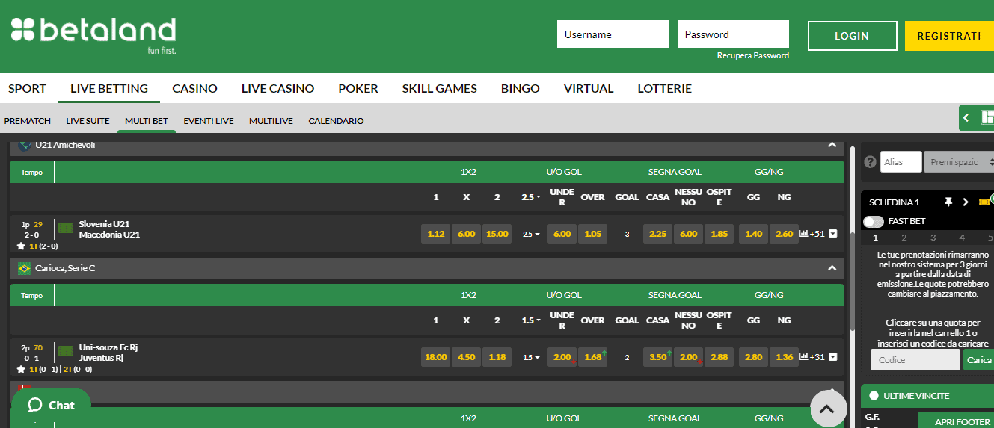The height and width of the screenshot is (428, 994).
Task: Open the Casino menu
Action: click(x=194, y=88)
